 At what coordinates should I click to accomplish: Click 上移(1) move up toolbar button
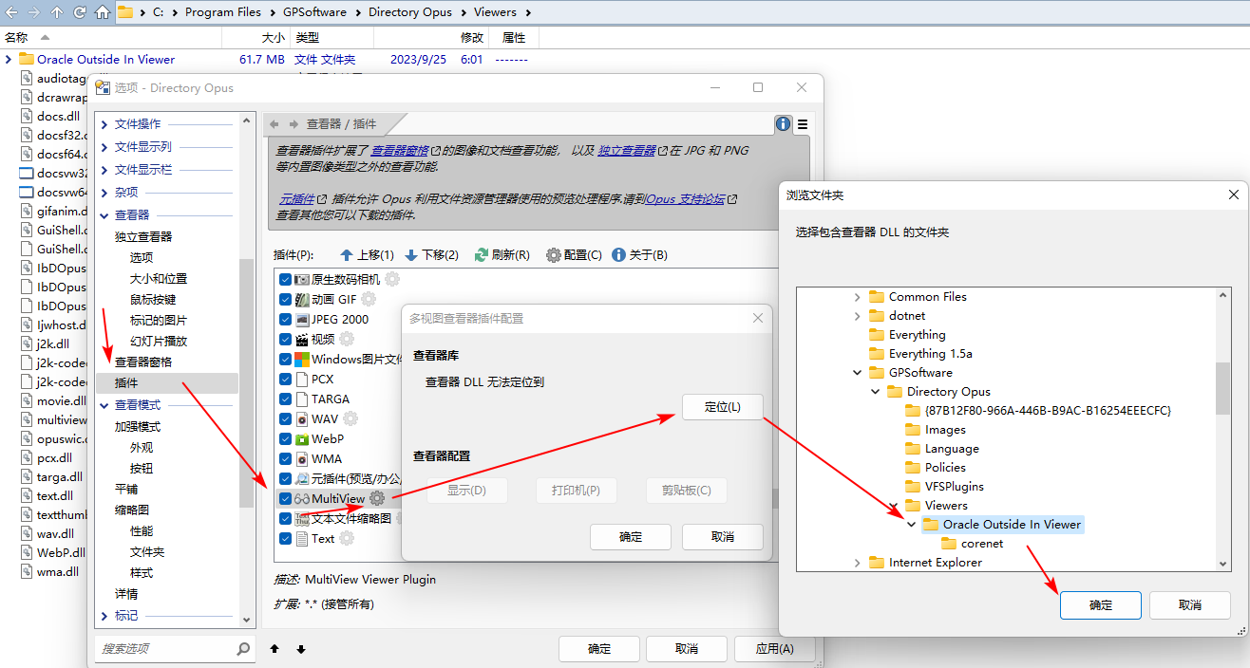pos(367,255)
